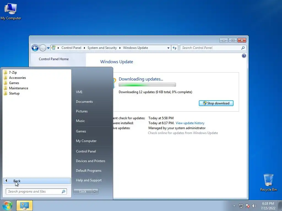This screenshot has height=211, width=282.
Task: Click the Stop download button
Action: pos(216,103)
